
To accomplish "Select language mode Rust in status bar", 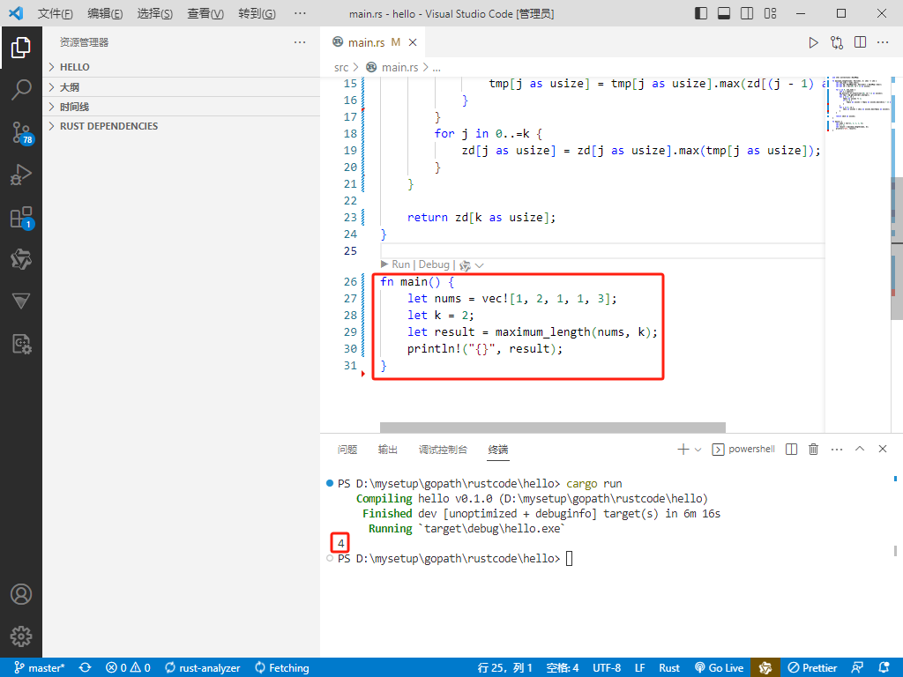I will pyautogui.click(x=669, y=668).
